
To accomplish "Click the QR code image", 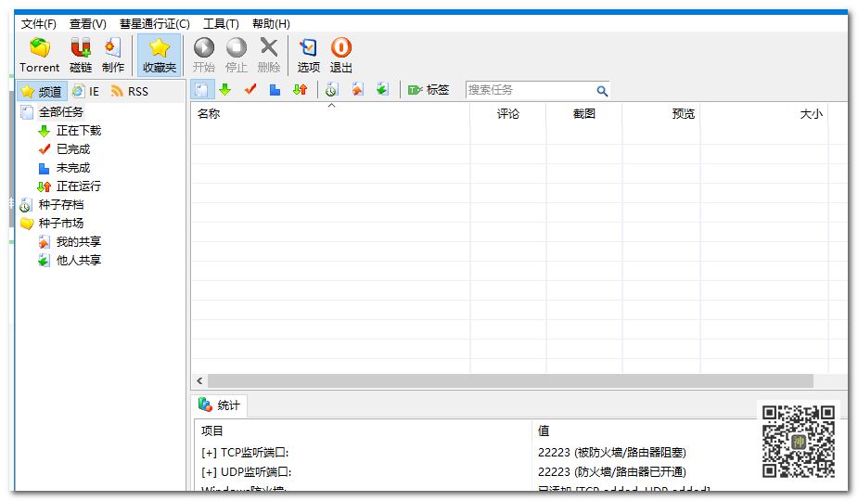I will pyautogui.click(x=799, y=442).
